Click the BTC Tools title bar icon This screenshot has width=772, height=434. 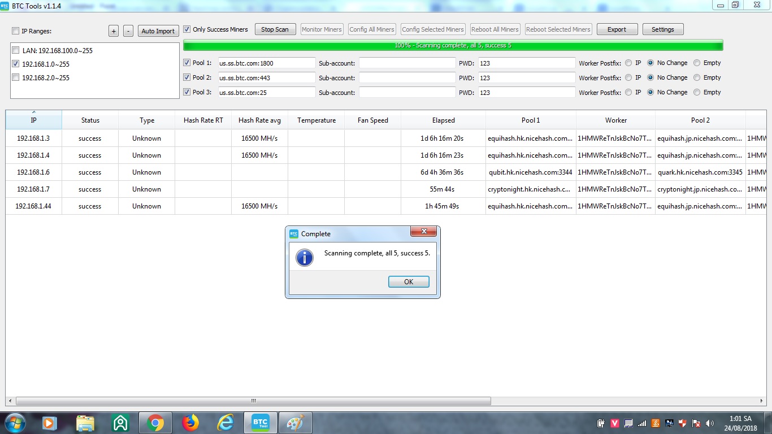click(x=5, y=5)
